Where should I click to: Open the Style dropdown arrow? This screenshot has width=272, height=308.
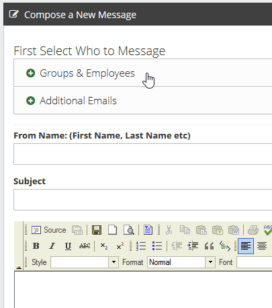pos(114,262)
